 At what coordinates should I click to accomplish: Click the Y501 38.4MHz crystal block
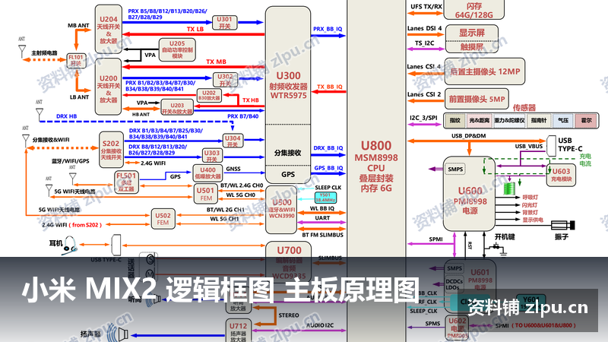[325, 198]
